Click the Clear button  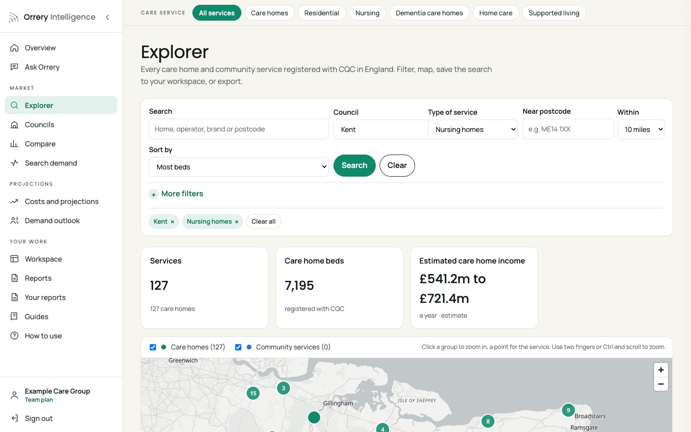click(x=397, y=166)
